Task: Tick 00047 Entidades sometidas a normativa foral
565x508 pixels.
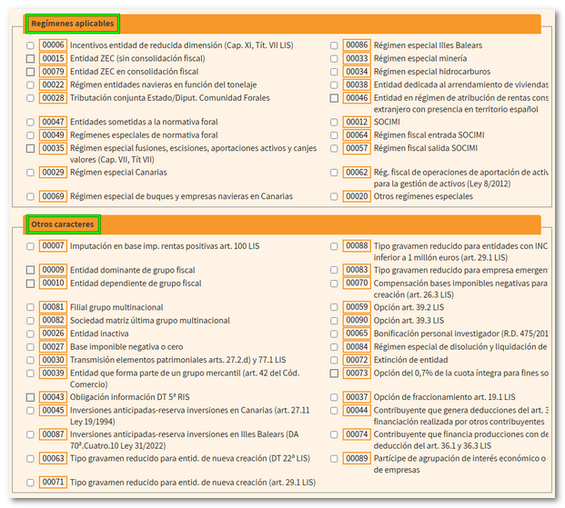Action: (30, 122)
